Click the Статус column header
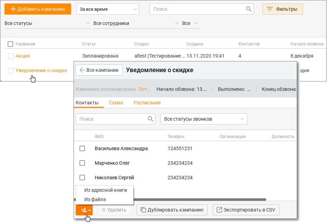 [x=89, y=44]
